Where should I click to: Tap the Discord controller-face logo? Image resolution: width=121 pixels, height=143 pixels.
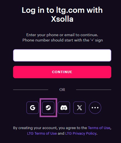(64, 108)
